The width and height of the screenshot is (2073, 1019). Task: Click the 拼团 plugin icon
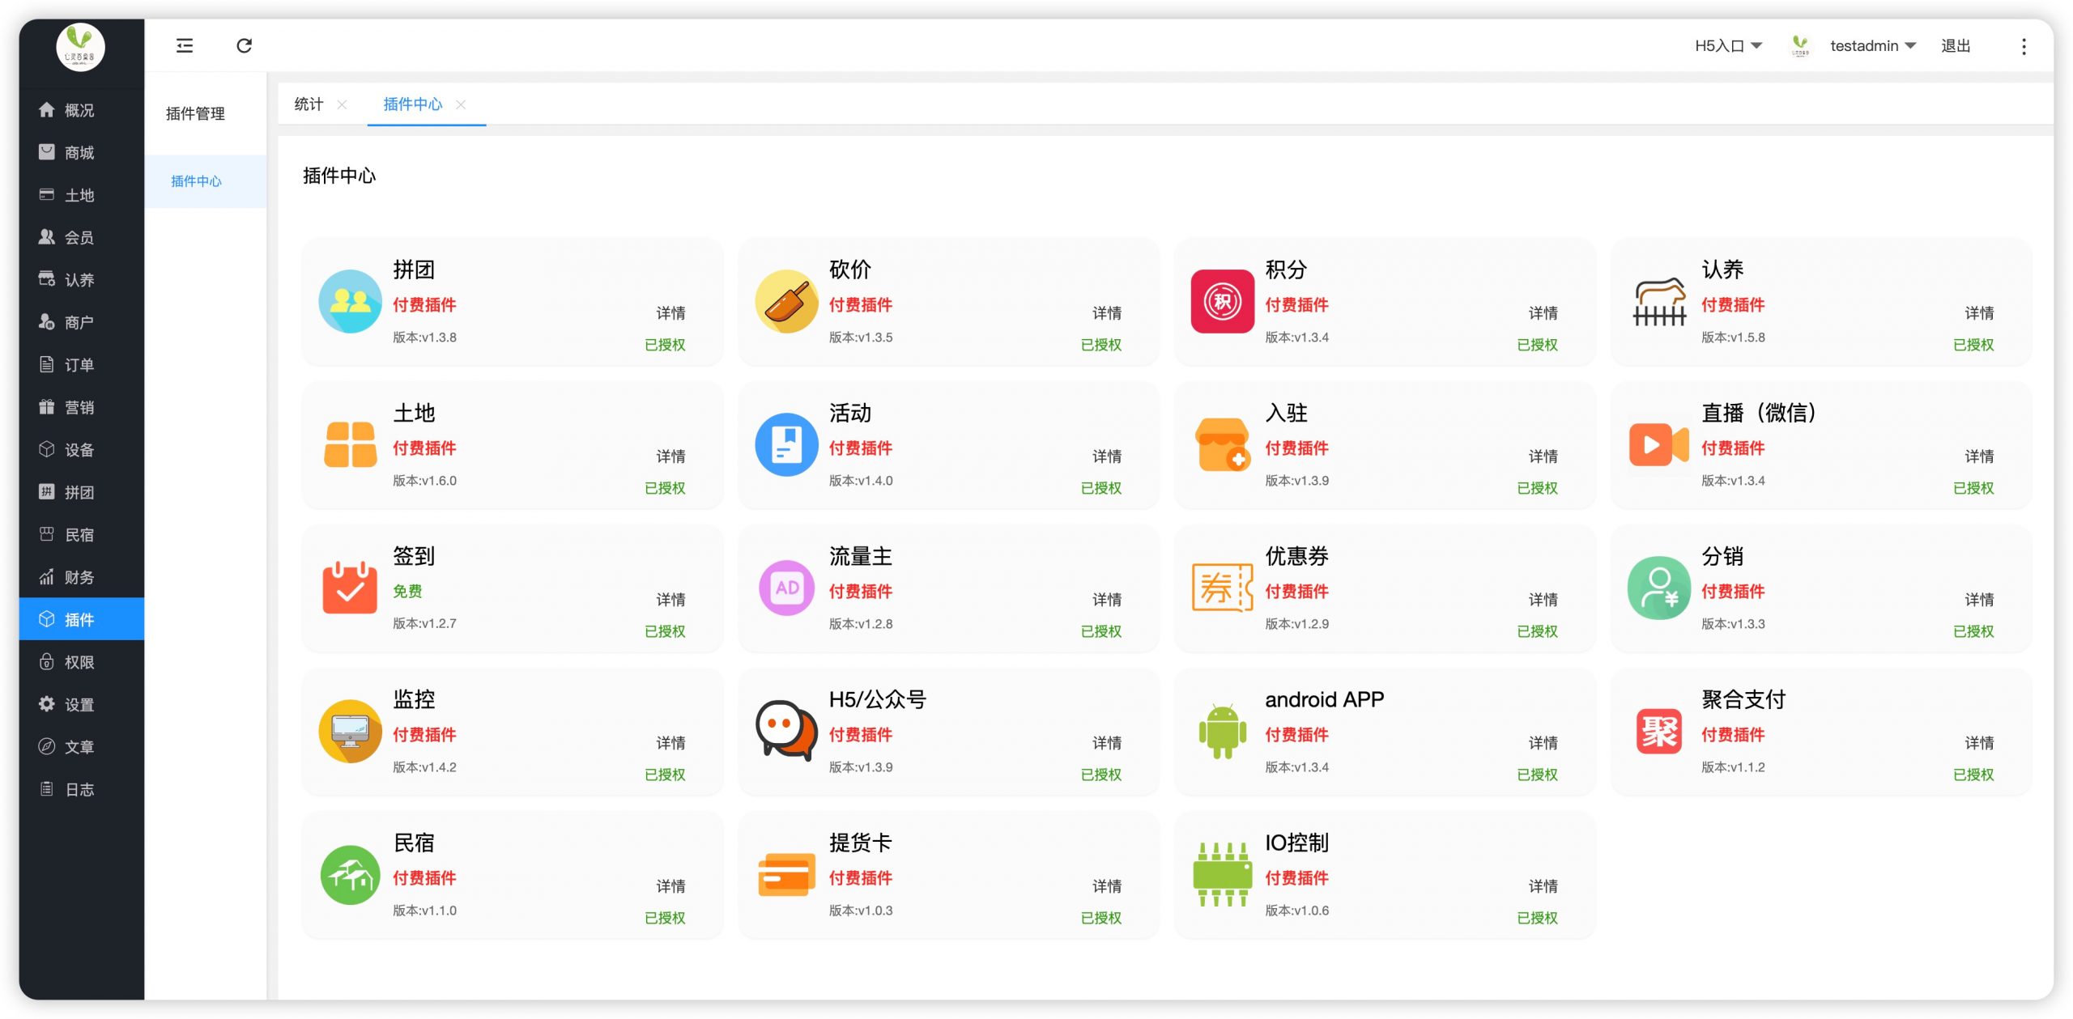[350, 301]
